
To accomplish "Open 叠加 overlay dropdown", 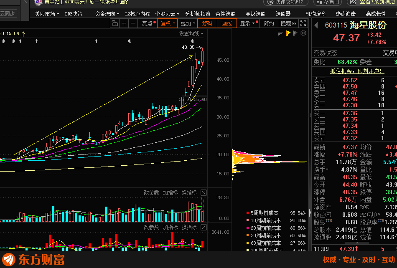I will pos(188,23).
